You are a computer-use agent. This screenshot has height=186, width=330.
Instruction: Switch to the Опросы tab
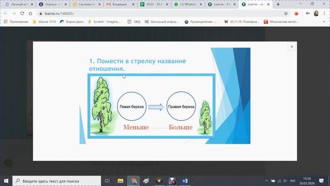click(53, 4)
